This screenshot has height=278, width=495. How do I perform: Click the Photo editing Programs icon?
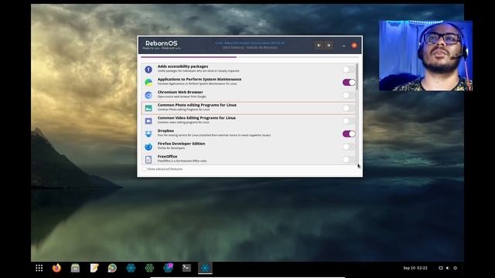point(148,108)
